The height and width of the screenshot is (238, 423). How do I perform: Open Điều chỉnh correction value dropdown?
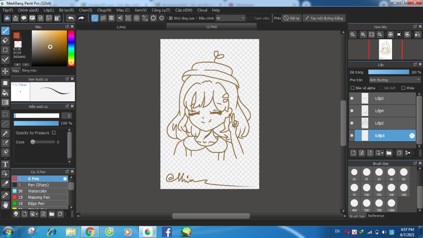click(231, 18)
